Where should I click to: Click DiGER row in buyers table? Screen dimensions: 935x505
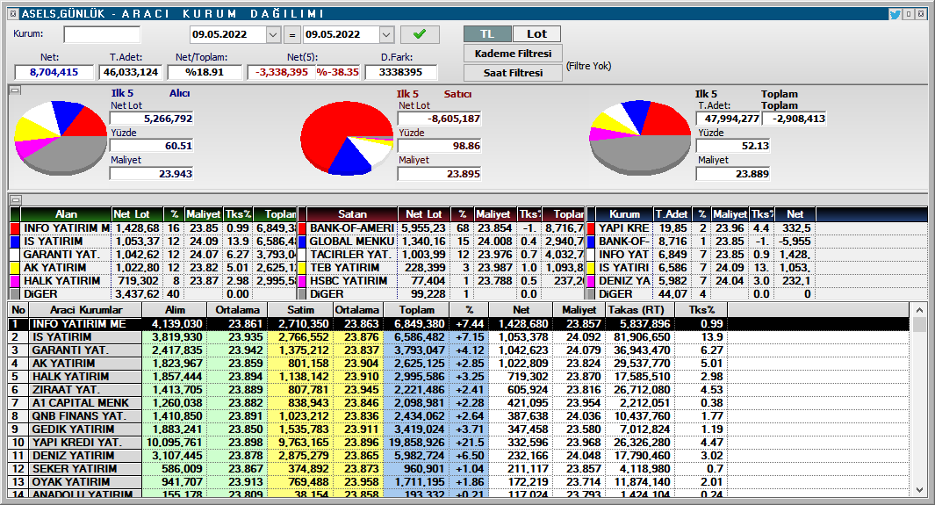click(154, 294)
